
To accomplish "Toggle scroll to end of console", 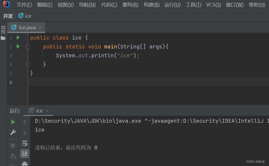I will [x=24, y=153].
